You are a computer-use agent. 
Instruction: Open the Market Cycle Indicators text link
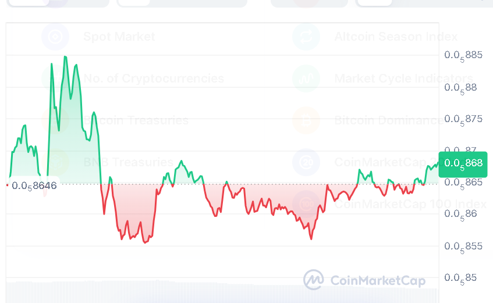pyautogui.click(x=403, y=79)
